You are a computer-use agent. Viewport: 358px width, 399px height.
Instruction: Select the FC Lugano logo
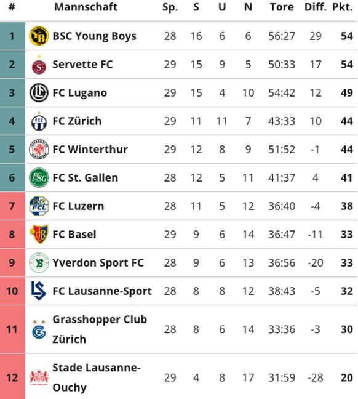pos(39,93)
